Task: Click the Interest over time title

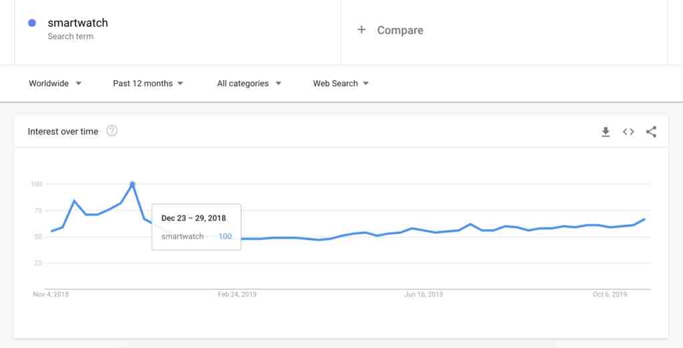Action: (63, 131)
